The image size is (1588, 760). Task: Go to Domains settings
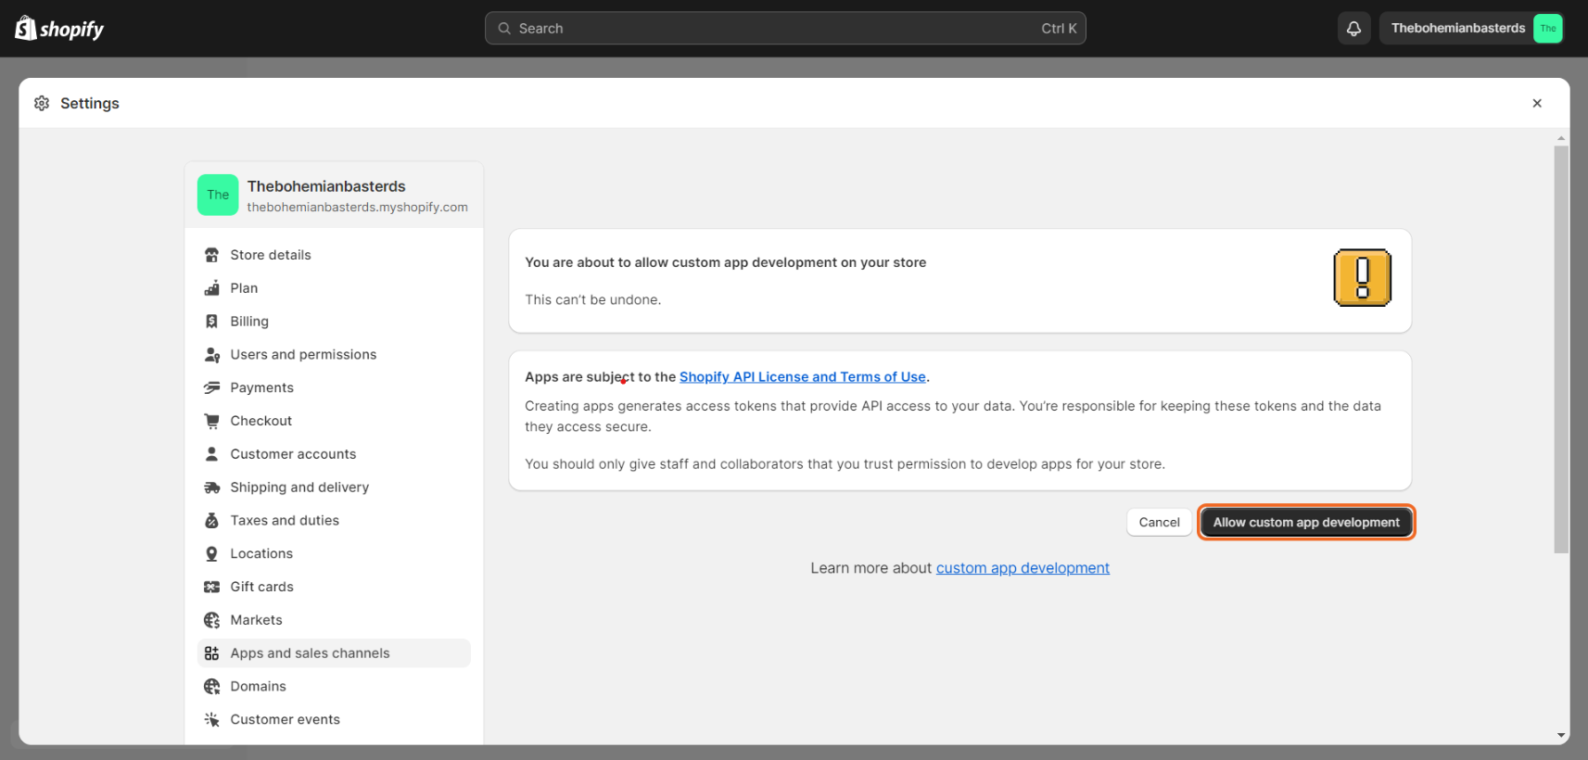(x=334, y=687)
